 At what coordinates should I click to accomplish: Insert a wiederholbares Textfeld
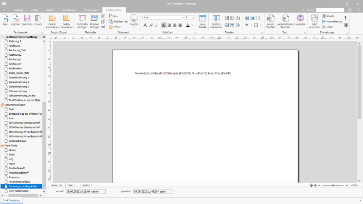coord(285,21)
